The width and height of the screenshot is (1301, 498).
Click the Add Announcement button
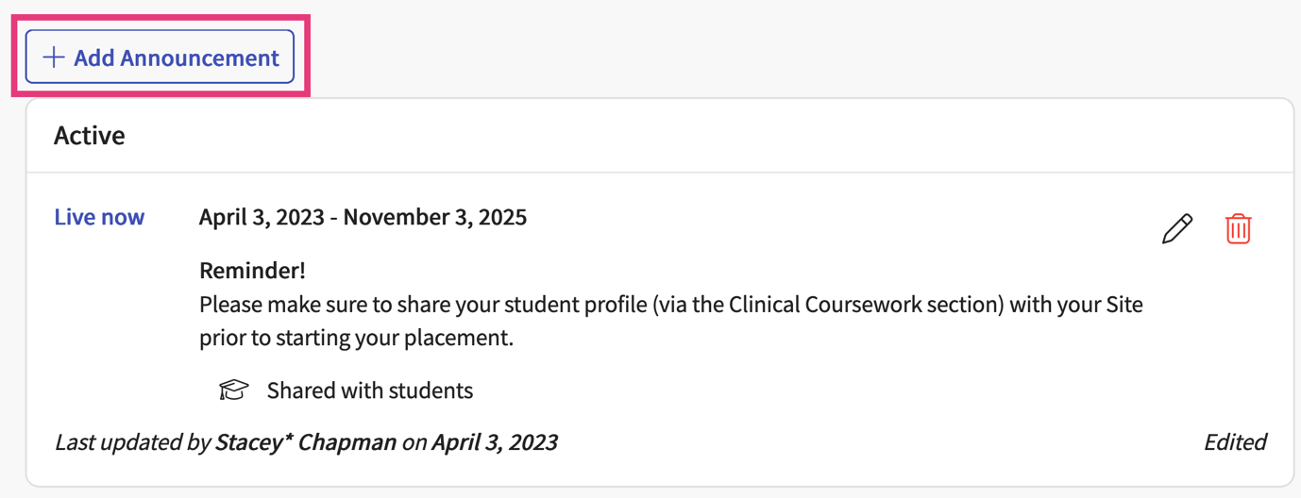160,58
